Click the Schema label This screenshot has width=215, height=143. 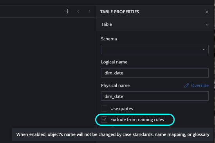point(109,39)
